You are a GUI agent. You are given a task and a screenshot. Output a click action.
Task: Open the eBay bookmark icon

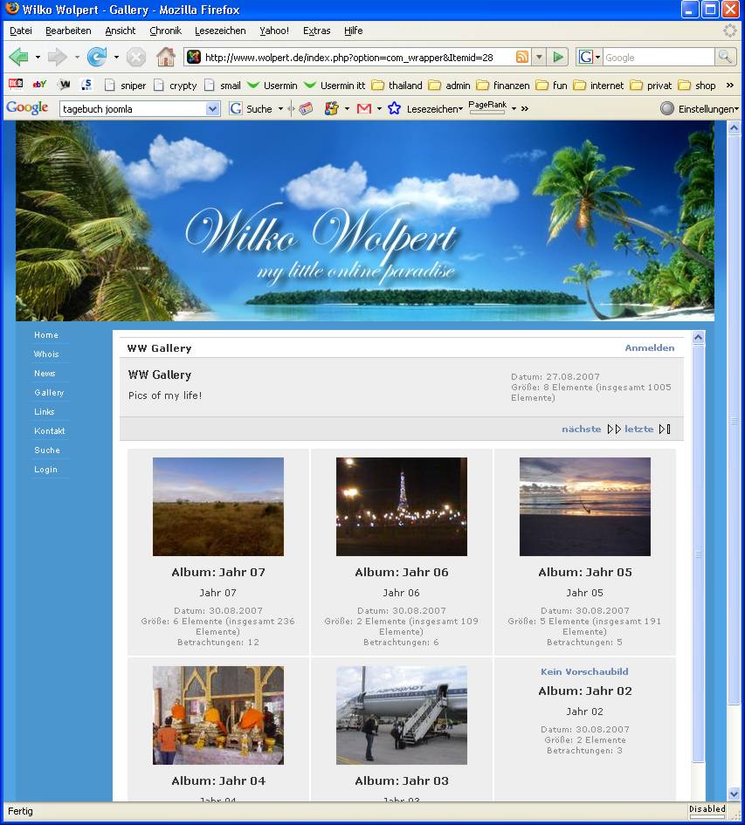tap(40, 85)
